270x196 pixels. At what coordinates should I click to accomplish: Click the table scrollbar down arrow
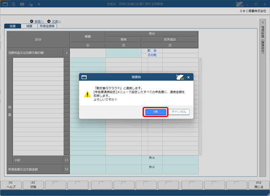point(200,154)
